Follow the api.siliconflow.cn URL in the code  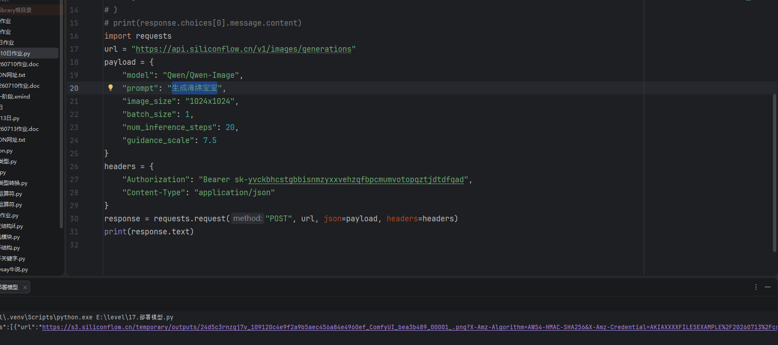[244, 49]
